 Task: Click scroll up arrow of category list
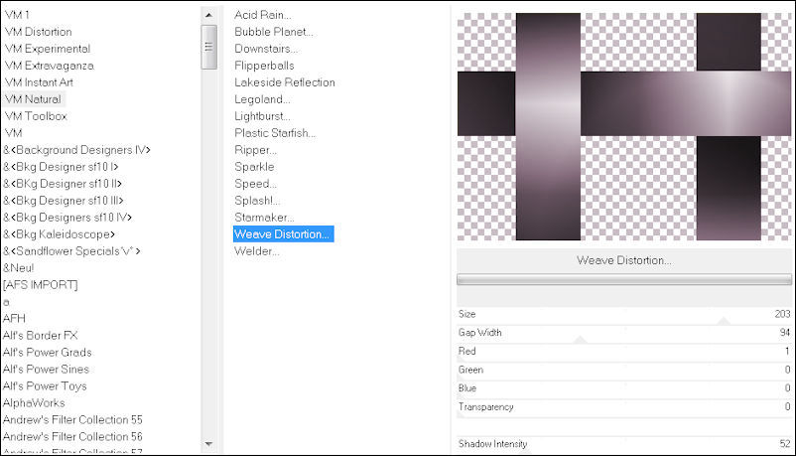tap(208, 15)
